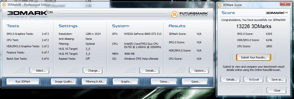Click the 3DMark06 title bar app icon
The width and height of the screenshot is (294, 99).
(4, 5)
